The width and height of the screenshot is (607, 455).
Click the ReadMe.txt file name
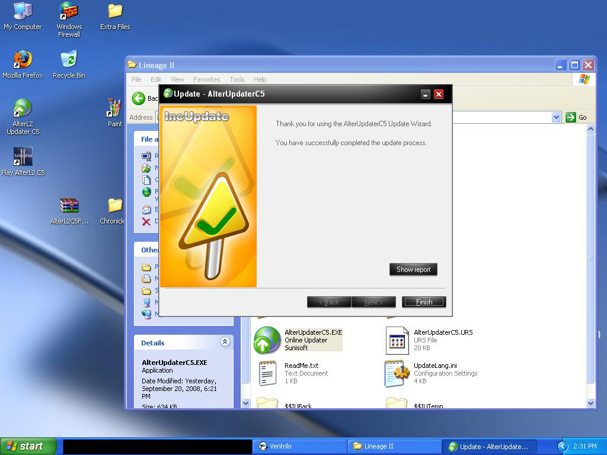pos(302,366)
